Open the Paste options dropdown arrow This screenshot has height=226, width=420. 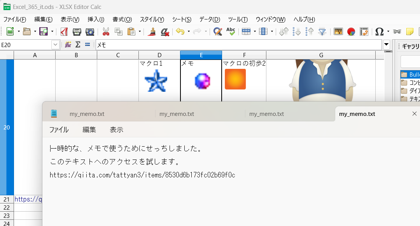pos(139,32)
